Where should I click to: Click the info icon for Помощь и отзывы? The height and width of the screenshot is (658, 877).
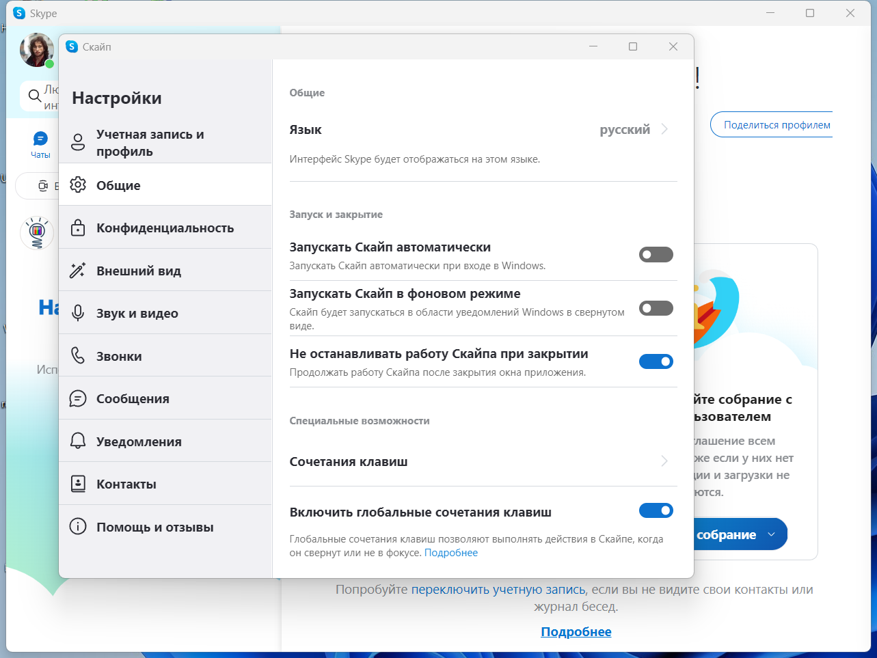click(x=78, y=527)
